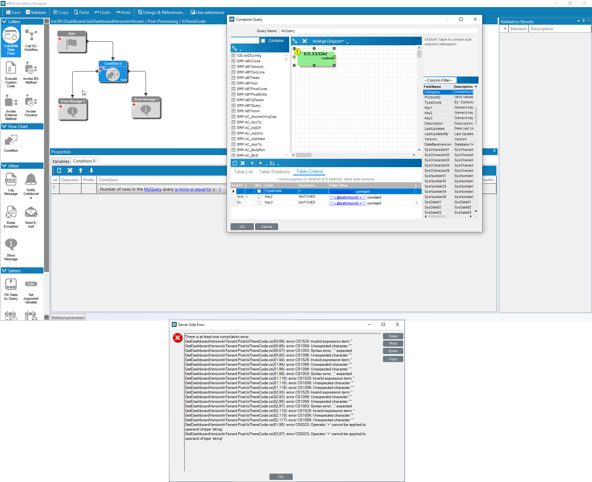This screenshot has height=482, width=592.
Task: Open the Variables tab
Action: point(61,161)
